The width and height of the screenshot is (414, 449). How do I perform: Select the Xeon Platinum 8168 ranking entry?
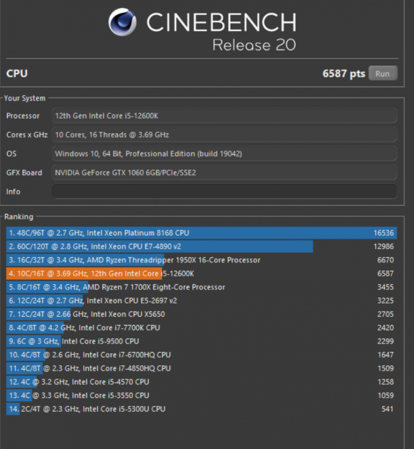click(201, 233)
